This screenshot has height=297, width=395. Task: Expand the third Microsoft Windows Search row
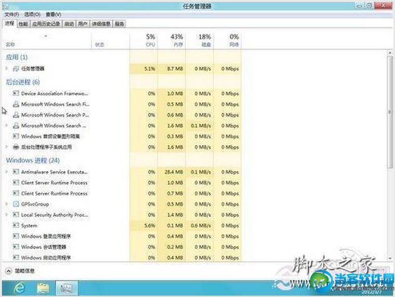[7, 125]
